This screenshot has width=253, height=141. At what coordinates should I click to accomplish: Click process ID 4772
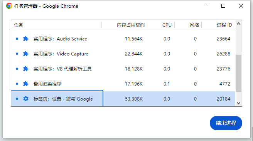[x=225, y=84]
